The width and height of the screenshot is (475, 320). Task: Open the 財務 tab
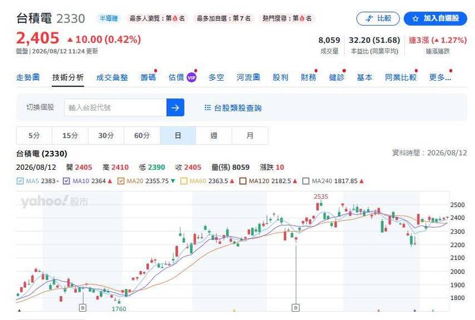(x=308, y=78)
